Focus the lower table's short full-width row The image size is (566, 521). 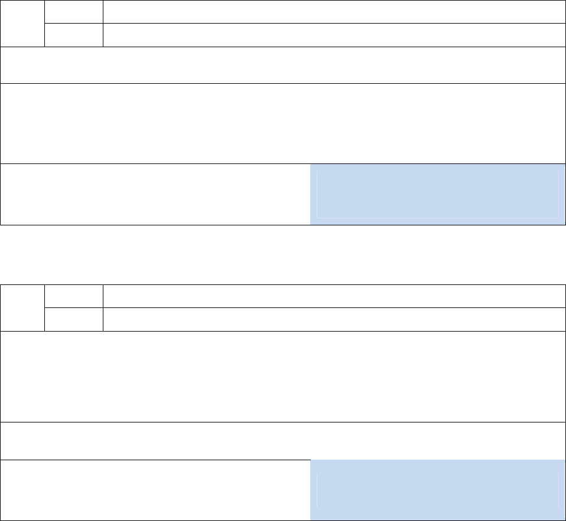(283, 441)
